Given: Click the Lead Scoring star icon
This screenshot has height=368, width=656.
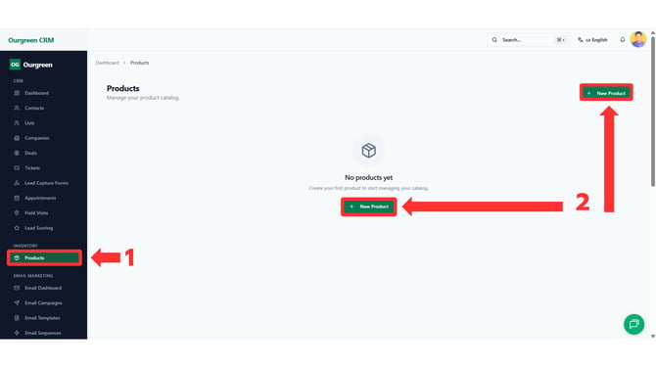Looking at the screenshot, I should [17, 228].
